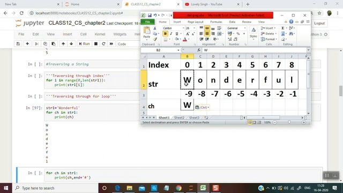Click the Excel fill color bucket swatch

coord(177,39)
